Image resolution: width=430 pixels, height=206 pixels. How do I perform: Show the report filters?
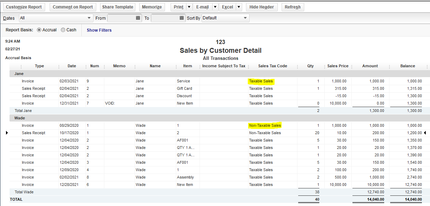tap(99, 30)
